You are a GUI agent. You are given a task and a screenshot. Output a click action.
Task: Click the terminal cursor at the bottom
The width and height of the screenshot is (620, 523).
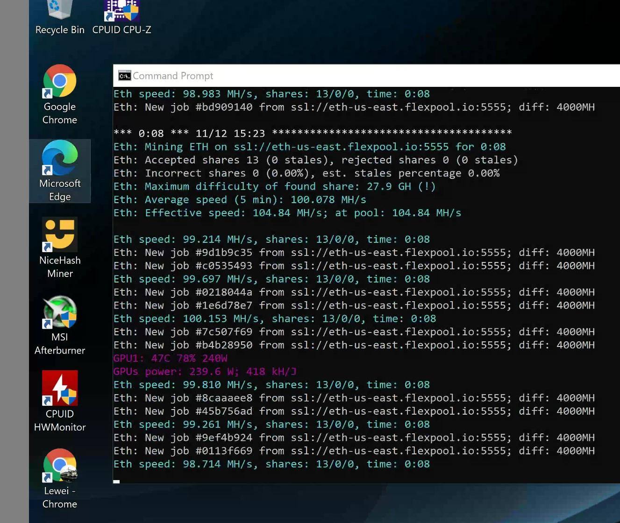pos(116,481)
